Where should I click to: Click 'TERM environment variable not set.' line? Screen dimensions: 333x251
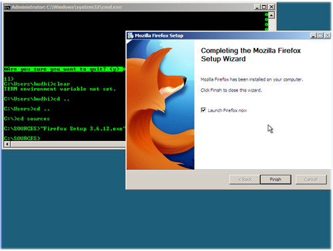pos(60,89)
